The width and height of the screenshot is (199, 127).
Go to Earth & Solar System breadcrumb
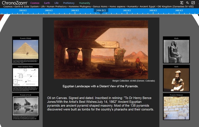(x=25, y=6)
